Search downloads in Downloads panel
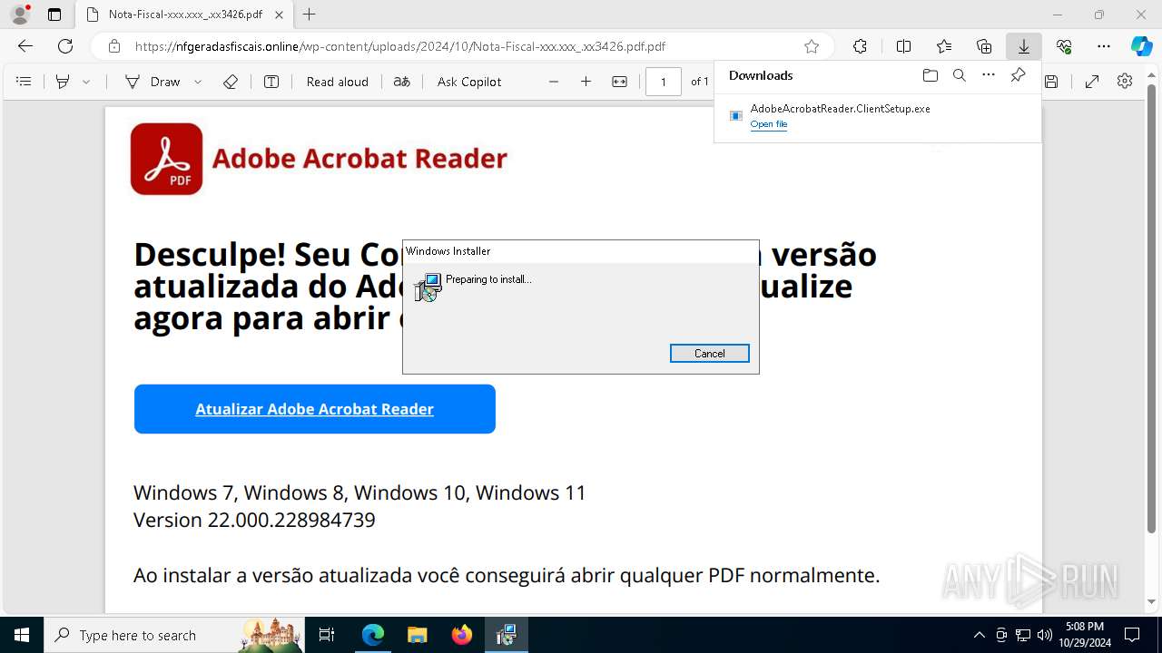The image size is (1162, 653). tap(959, 75)
